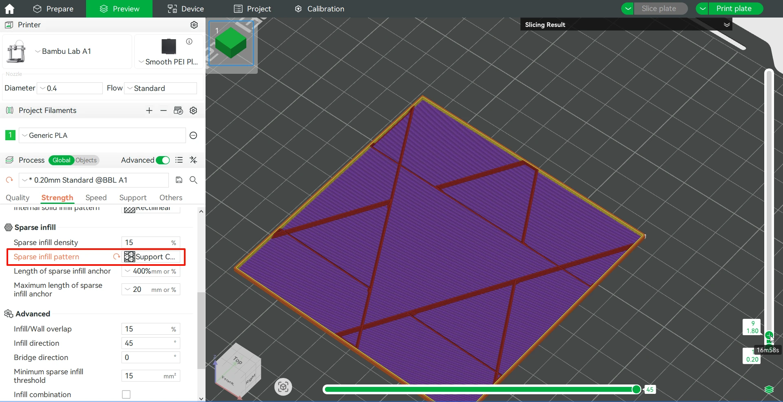Switch to the Prepare tab
Viewport: 783px width, 402px height.
[53, 9]
